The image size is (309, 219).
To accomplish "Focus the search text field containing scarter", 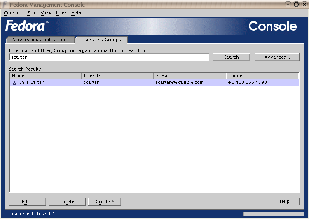I will coord(109,57).
